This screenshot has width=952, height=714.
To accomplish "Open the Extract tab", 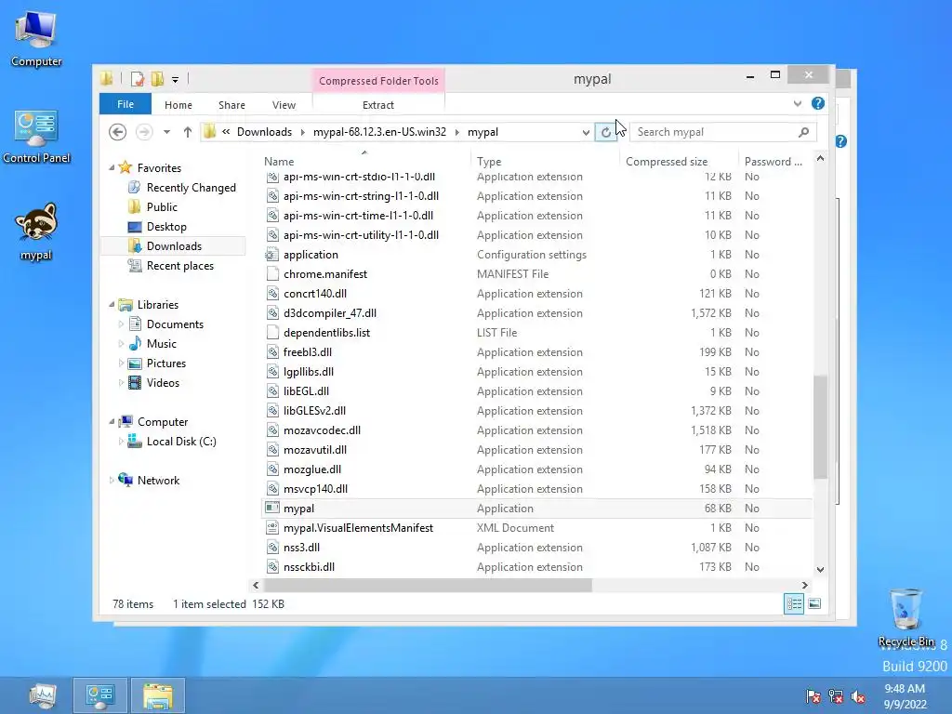I will coord(378,105).
